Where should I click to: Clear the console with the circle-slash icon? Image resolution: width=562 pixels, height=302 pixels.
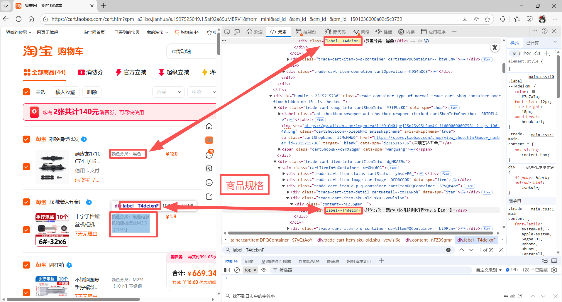click(x=237, y=270)
